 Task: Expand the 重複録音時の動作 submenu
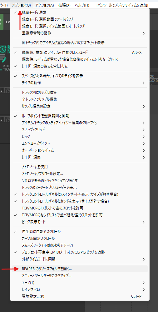point(80,33)
